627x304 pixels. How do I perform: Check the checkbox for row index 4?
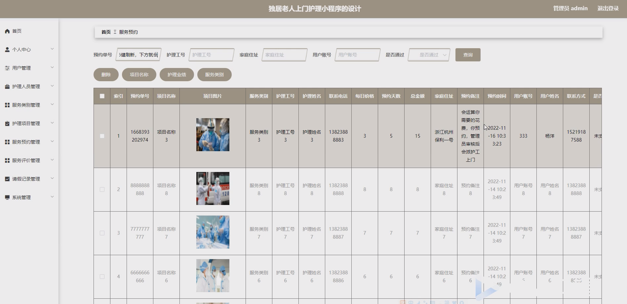(102, 277)
